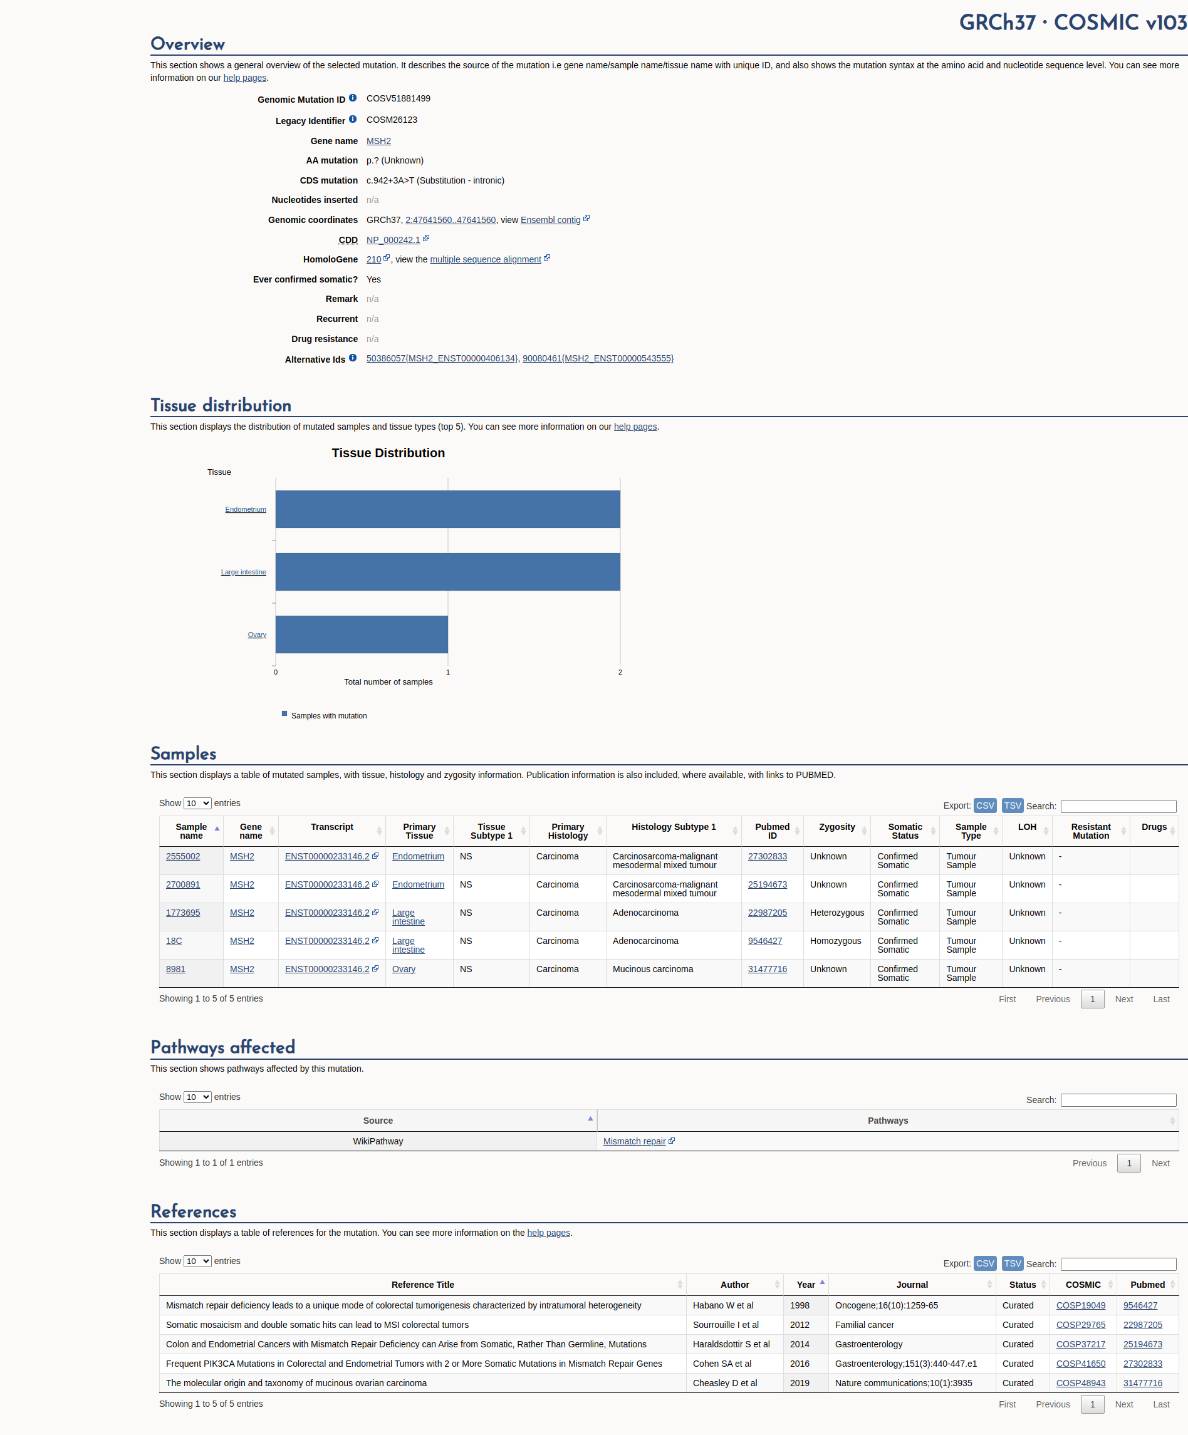Image resolution: width=1188 pixels, height=1435 pixels.
Task: Click external icon beside transcript in row 18C
Action: (375, 940)
